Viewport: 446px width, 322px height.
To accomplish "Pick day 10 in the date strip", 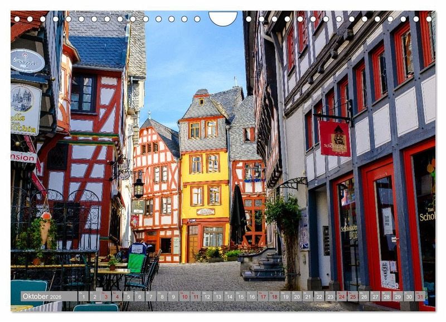I will (184, 296).
